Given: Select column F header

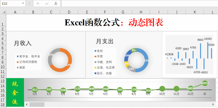Looking at the screenshot, I should click(x=105, y=12).
